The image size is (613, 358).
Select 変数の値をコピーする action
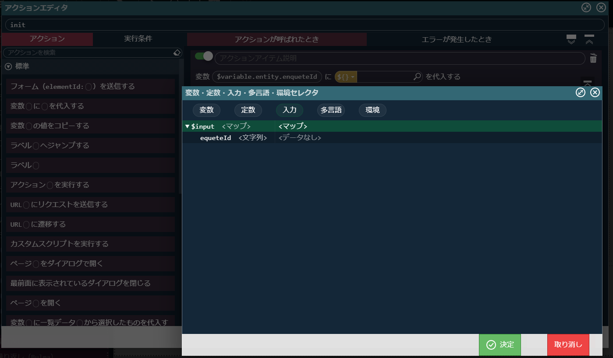click(x=90, y=126)
